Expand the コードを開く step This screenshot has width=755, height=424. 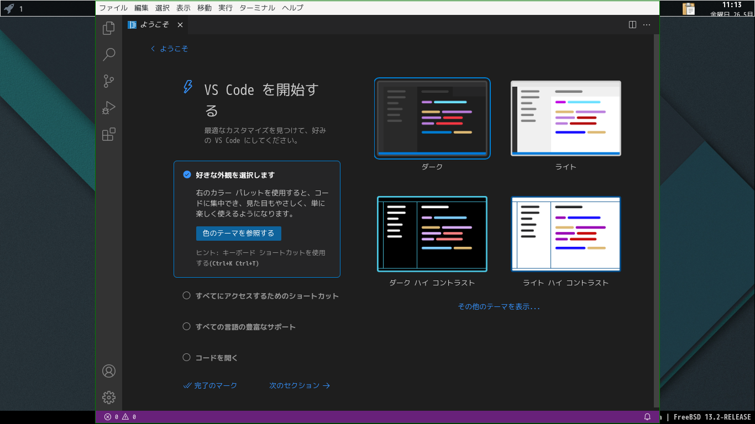(x=217, y=358)
